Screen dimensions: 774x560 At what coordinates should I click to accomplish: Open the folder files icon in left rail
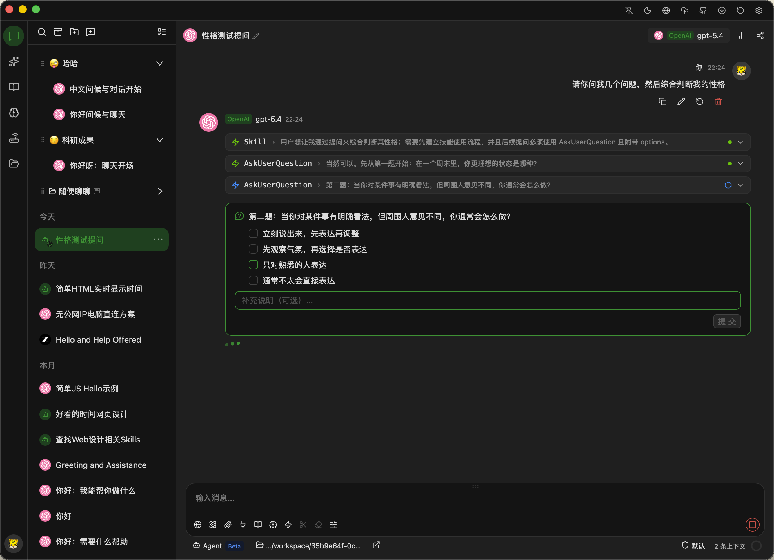[14, 163]
